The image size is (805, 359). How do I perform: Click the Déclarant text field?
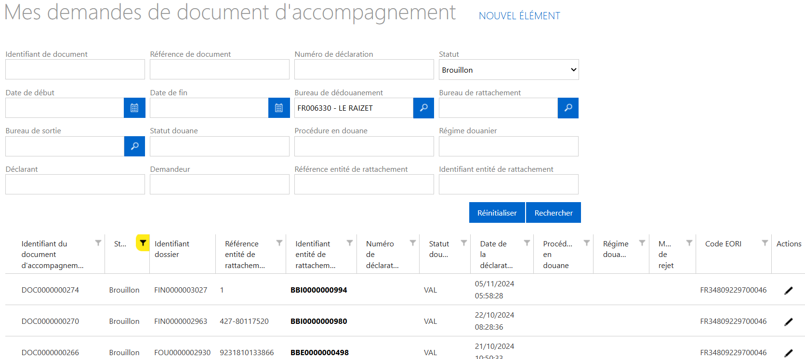point(75,184)
